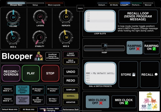Open Loops | Presets | MIDI | Ramping page

click(x=49, y=109)
